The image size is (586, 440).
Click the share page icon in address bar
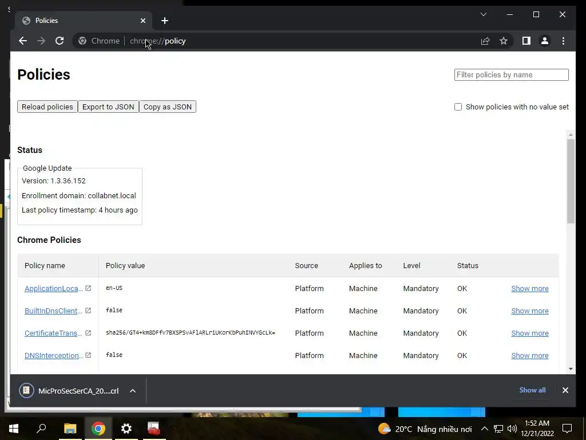point(485,41)
